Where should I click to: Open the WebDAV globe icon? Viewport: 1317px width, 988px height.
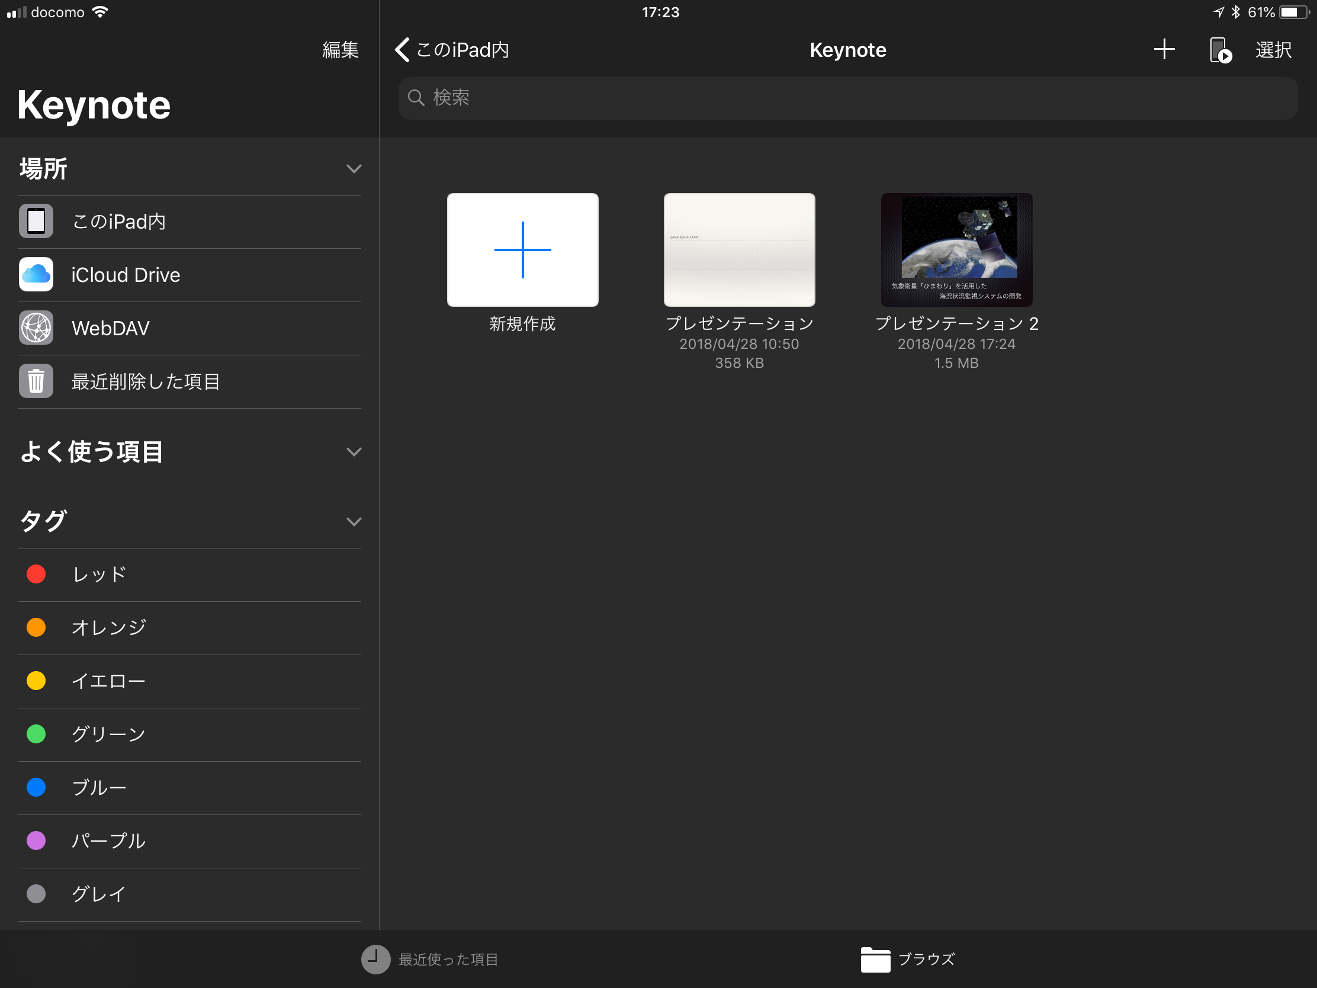coord(36,328)
